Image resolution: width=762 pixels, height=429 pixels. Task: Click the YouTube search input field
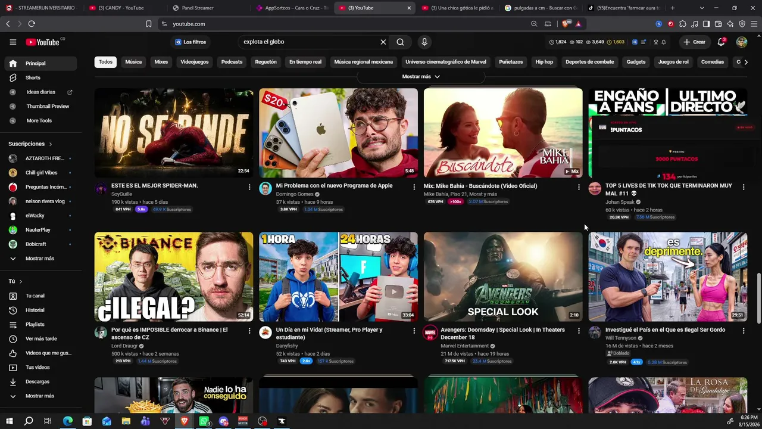click(x=308, y=42)
